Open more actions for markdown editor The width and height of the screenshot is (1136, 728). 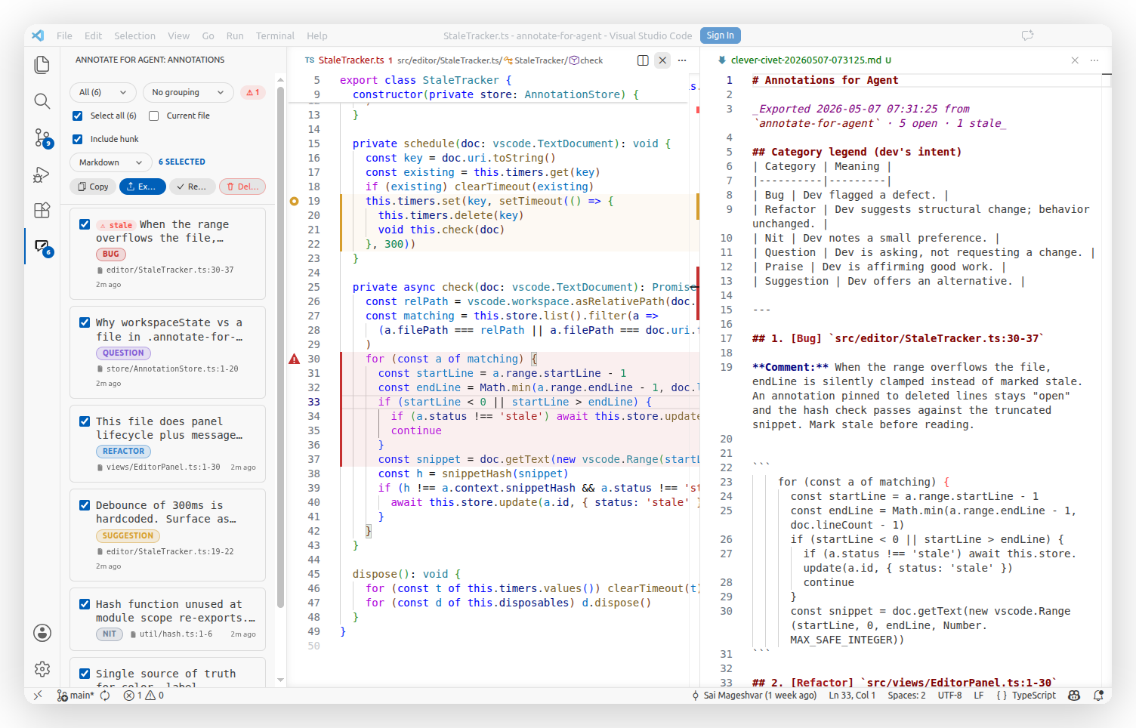1094,60
